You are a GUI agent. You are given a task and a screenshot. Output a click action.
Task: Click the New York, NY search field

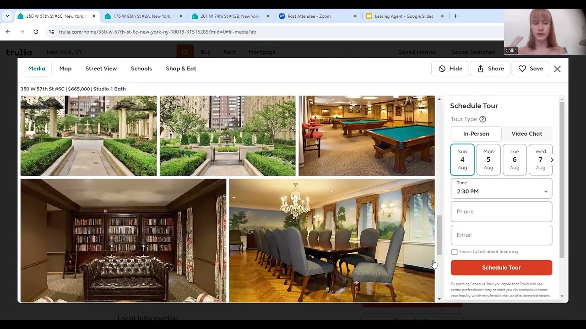coord(110,52)
